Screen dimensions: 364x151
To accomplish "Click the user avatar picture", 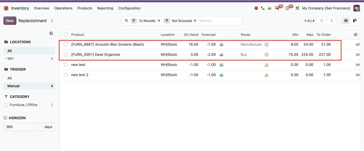I will tap(357, 8).
